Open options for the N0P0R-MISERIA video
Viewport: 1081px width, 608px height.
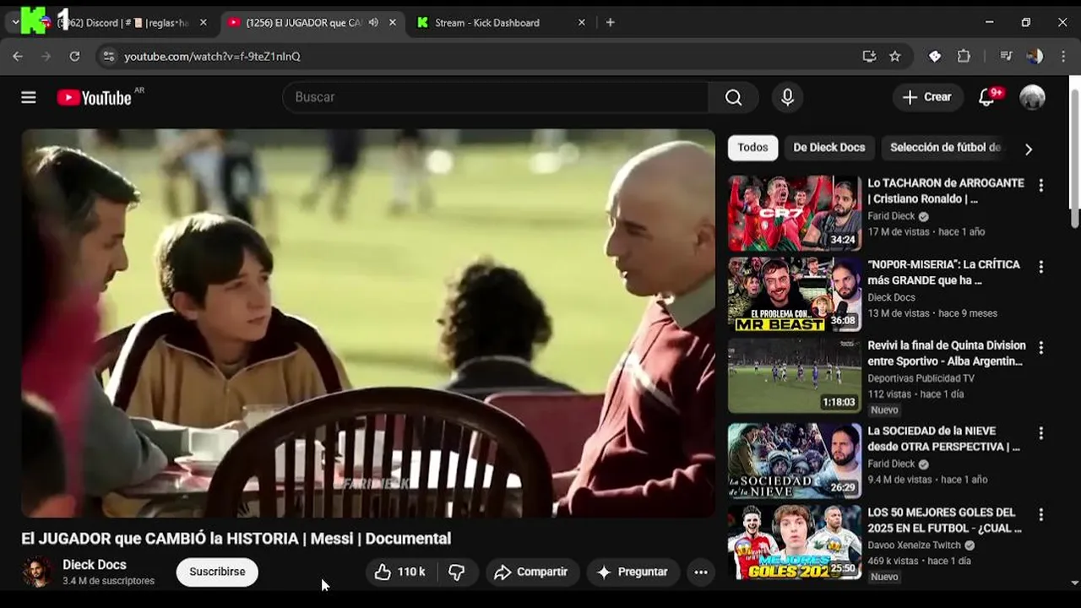[1040, 267]
